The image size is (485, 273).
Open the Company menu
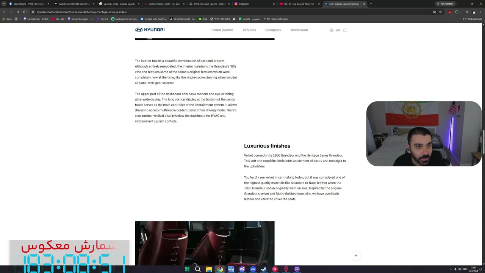tap(273, 30)
